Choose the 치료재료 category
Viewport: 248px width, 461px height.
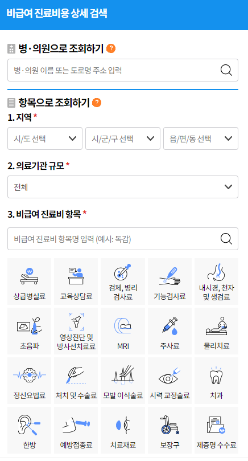tap(123, 430)
